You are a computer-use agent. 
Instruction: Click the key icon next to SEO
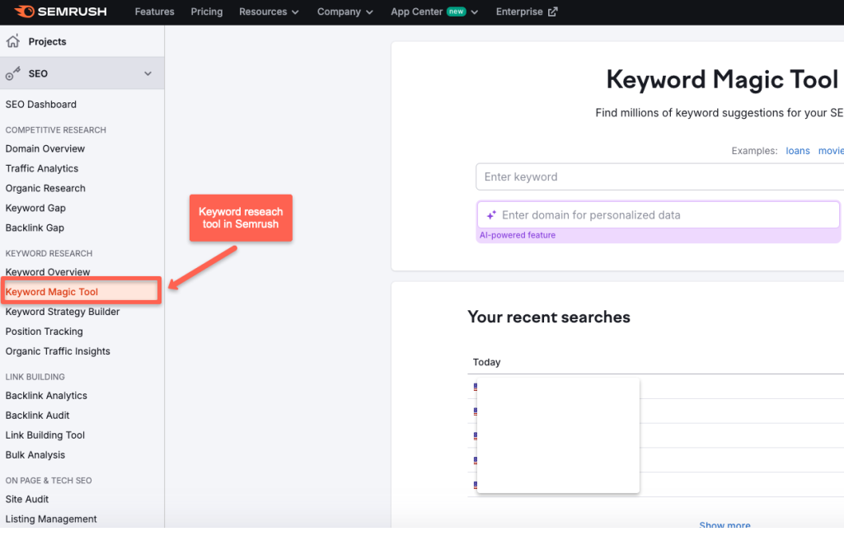point(12,73)
